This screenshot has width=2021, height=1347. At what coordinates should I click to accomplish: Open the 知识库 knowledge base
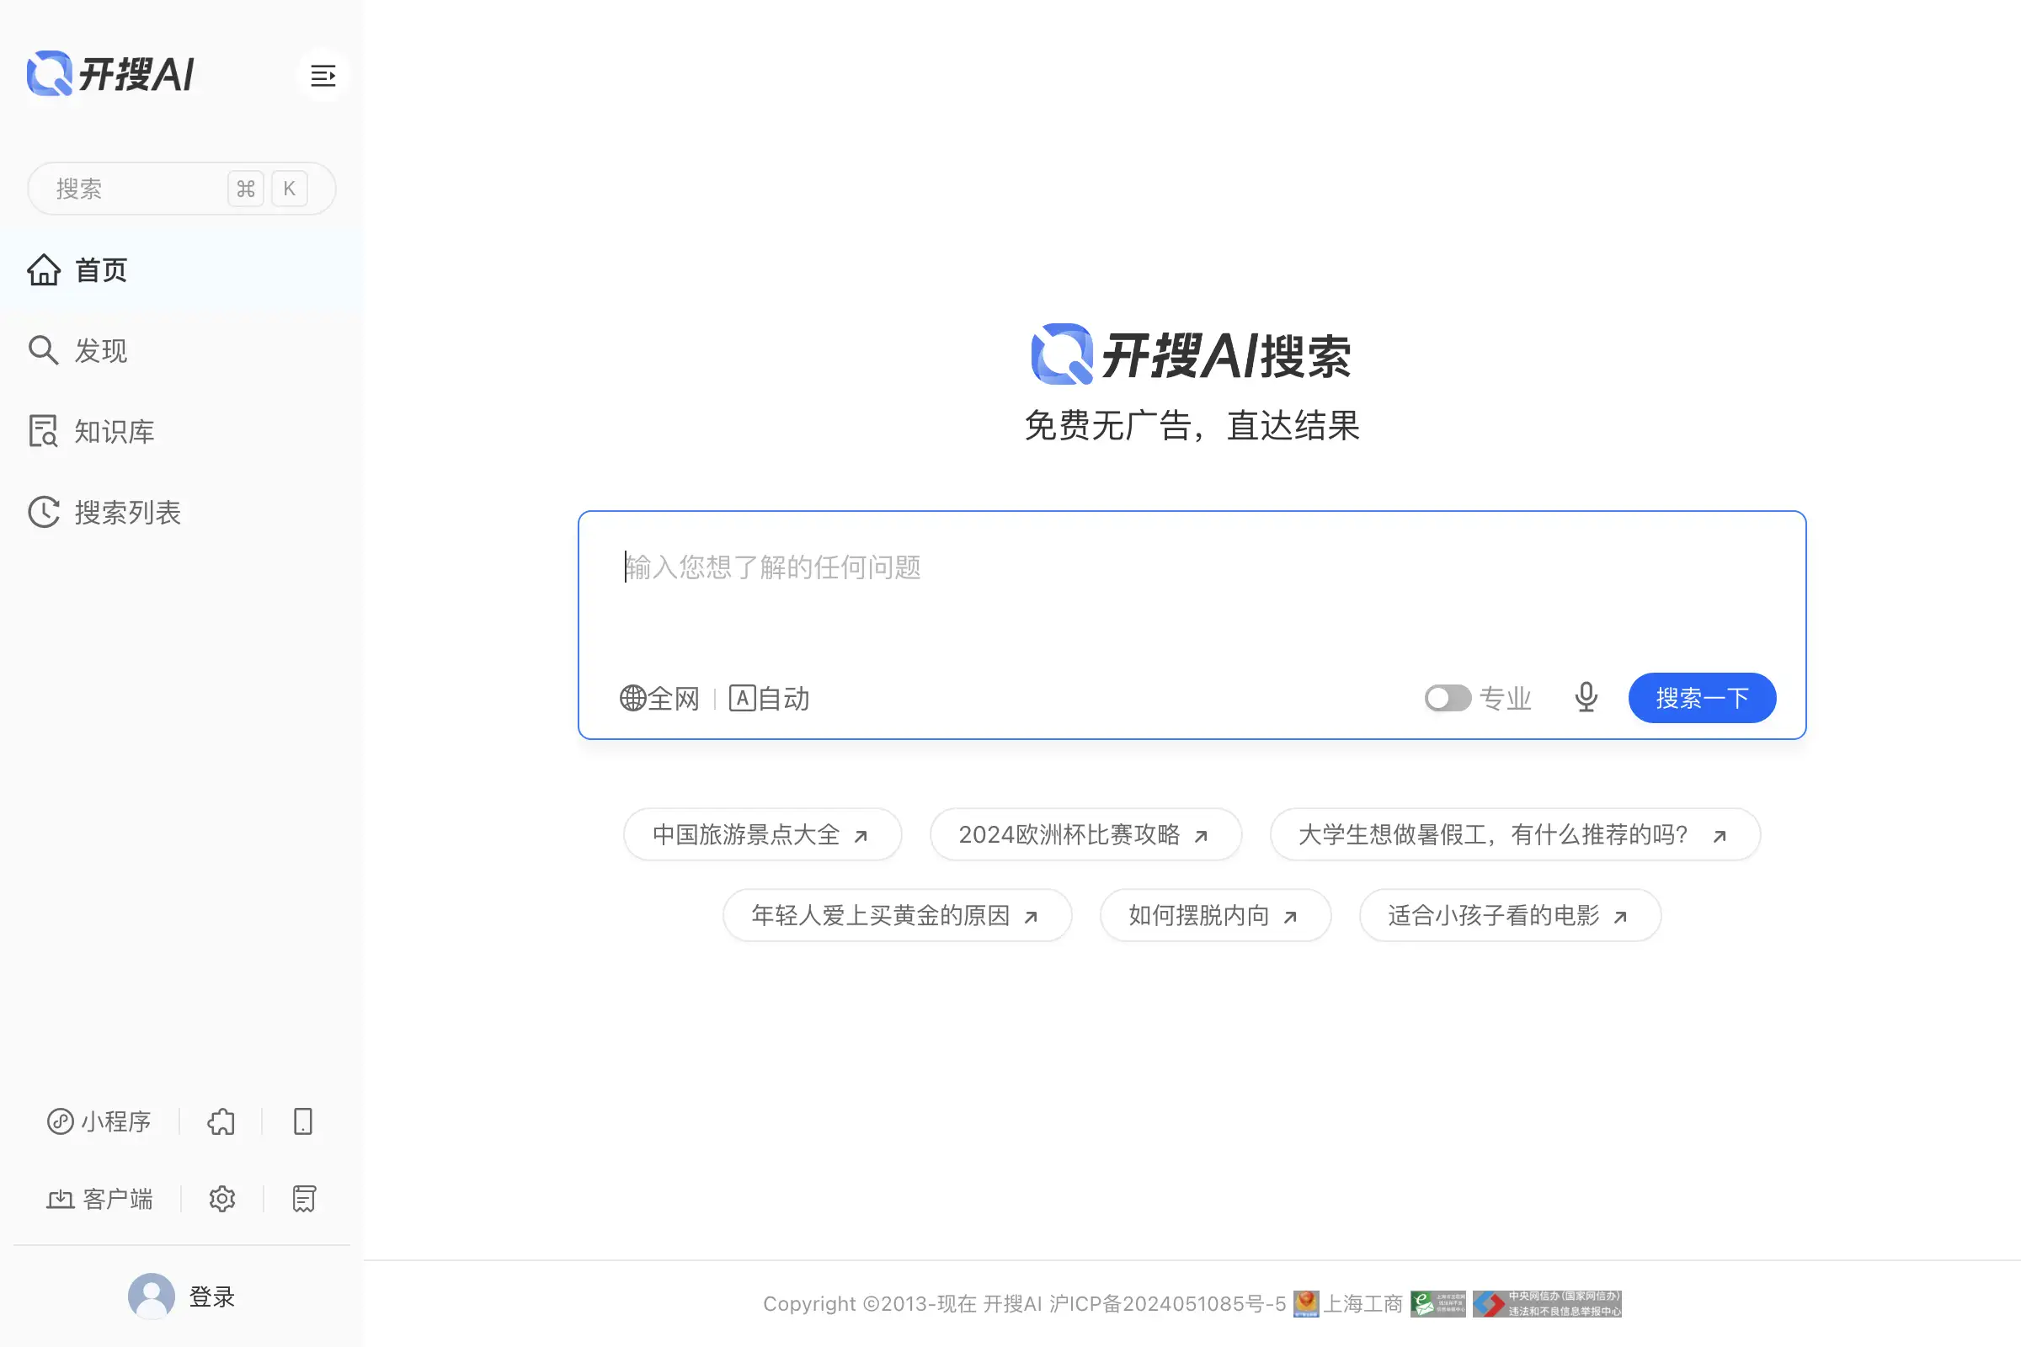pos(181,431)
